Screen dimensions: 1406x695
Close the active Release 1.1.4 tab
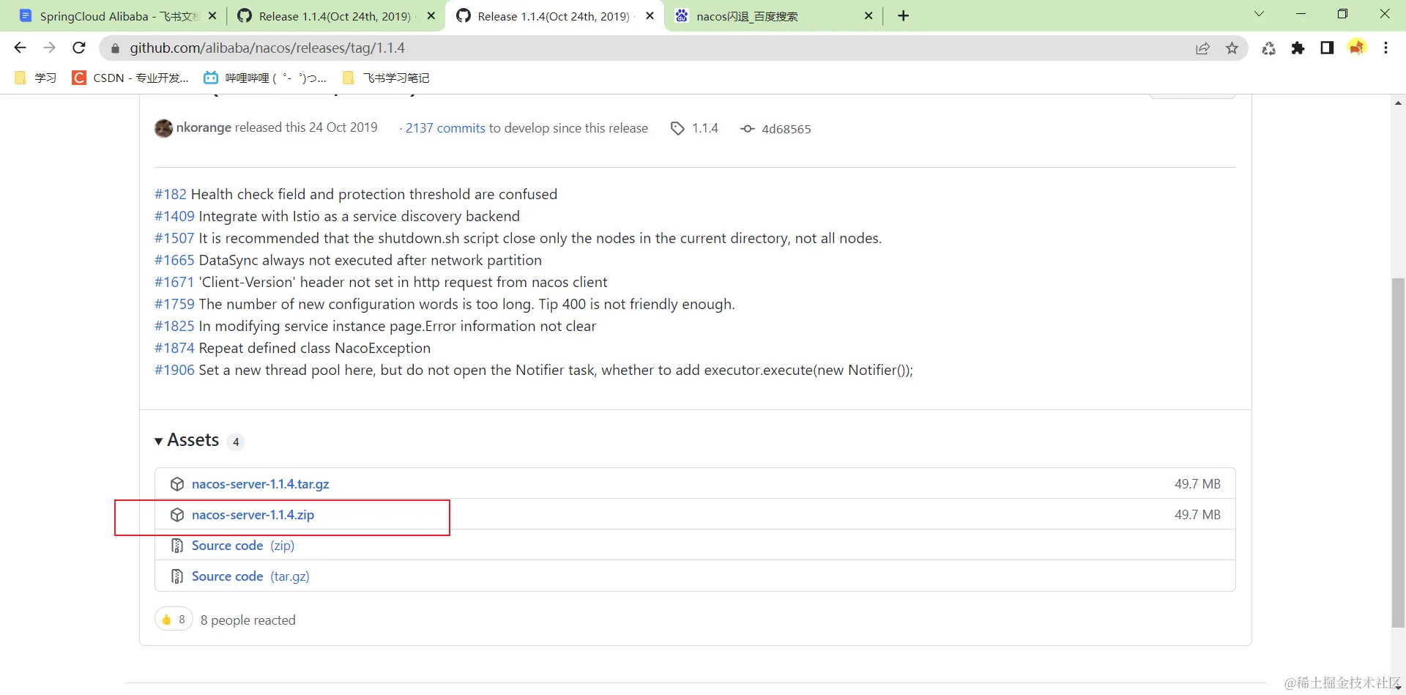tap(650, 16)
